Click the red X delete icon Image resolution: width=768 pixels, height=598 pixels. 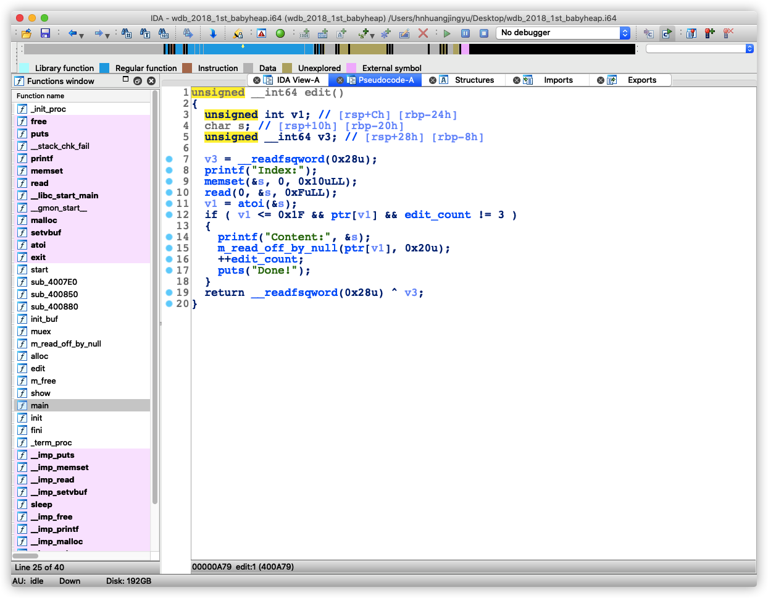[x=423, y=33]
